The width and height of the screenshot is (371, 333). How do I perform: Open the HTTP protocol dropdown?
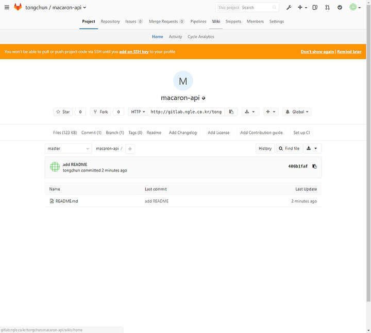[138, 112]
